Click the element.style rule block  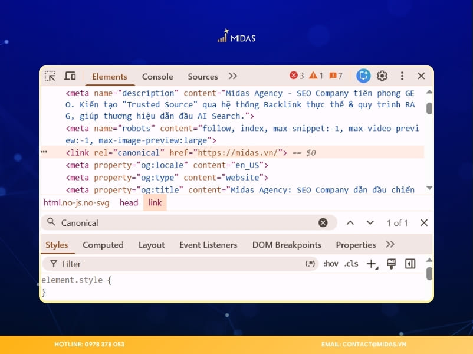coord(77,286)
